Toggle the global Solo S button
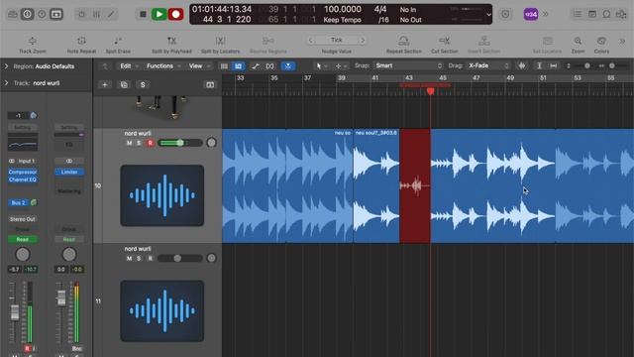 (x=143, y=84)
